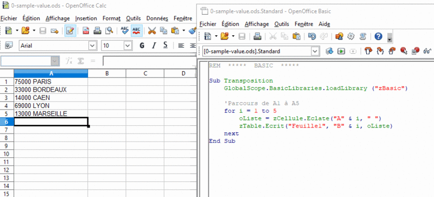Click the Cut scissors icon in Calc

click(152, 30)
